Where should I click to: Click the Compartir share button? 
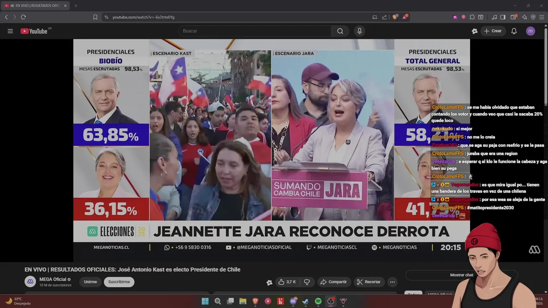click(334, 282)
